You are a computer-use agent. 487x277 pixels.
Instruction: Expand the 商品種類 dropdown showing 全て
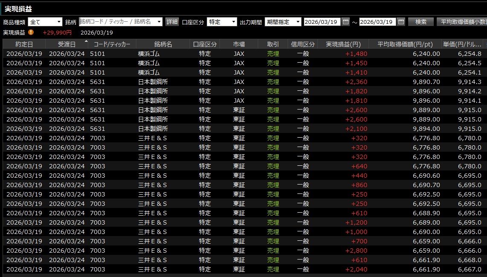click(x=59, y=22)
